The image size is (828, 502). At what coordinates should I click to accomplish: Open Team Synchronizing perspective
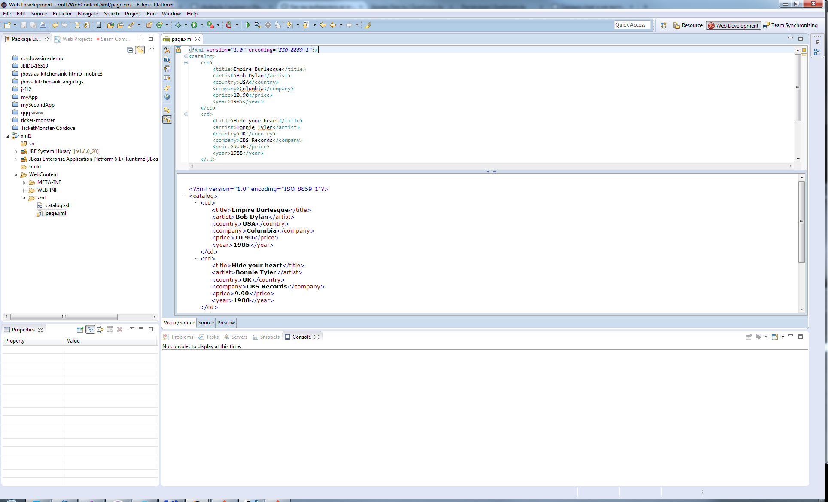click(x=790, y=25)
